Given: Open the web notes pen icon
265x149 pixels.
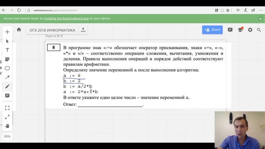Looking at the screenshot, I should point(246,10).
